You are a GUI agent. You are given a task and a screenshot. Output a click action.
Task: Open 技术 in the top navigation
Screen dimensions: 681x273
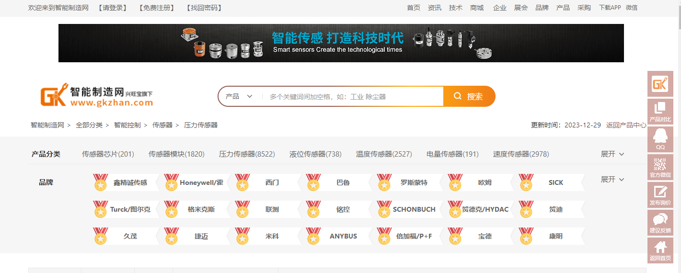(455, 8)
